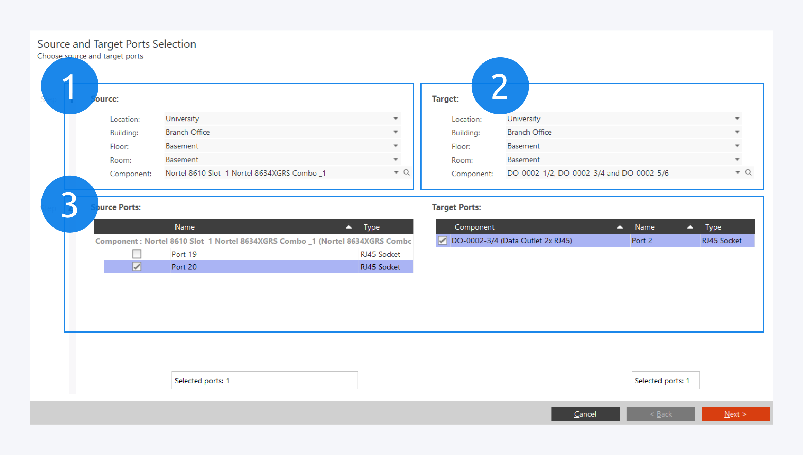Uncheck the Port 20 checkbox
The width and height of the screenshot is (803, 455).
(x=137, y=267)
